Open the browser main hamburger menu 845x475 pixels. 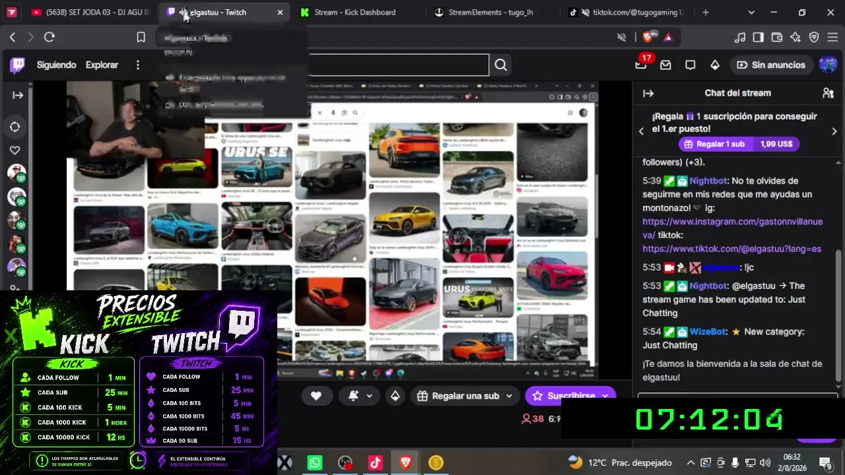833,38
